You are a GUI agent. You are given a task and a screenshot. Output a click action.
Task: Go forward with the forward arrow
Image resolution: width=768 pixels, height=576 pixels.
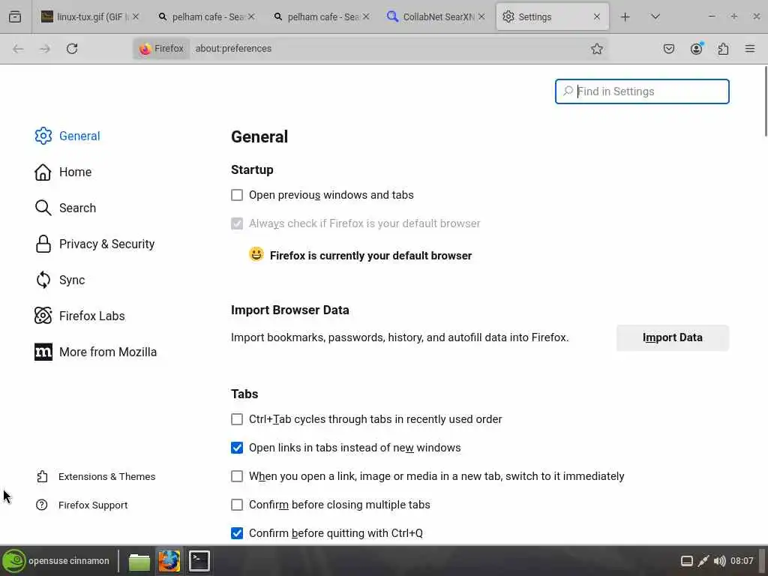tap(45, 49)
